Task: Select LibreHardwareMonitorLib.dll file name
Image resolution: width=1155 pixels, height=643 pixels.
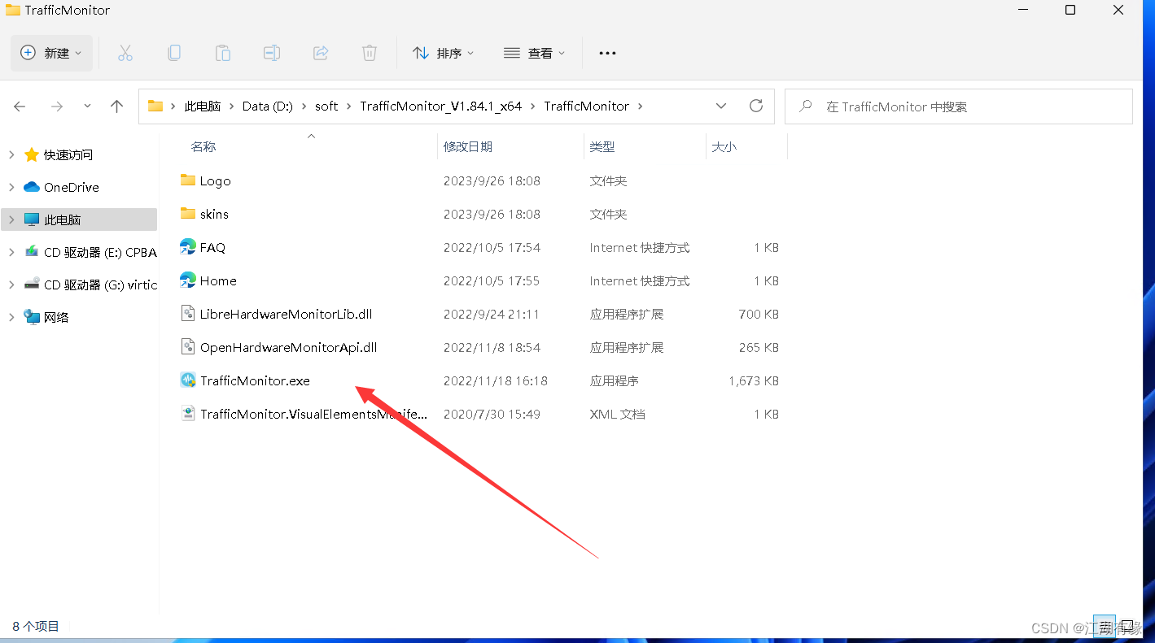Action: pos(287,314)
